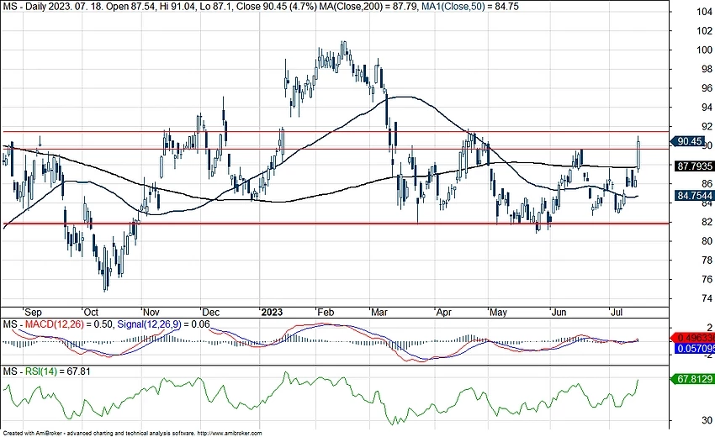Open the http://www.amibroker.com footer link
The height and width of the screenshot is (437, 715).
click(x=230, y=434)
